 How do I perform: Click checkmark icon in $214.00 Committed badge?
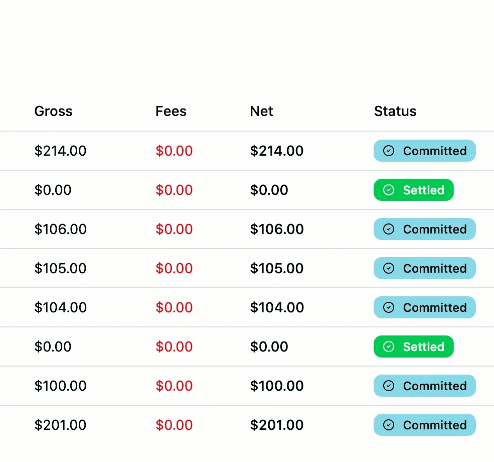pos(389,151)
